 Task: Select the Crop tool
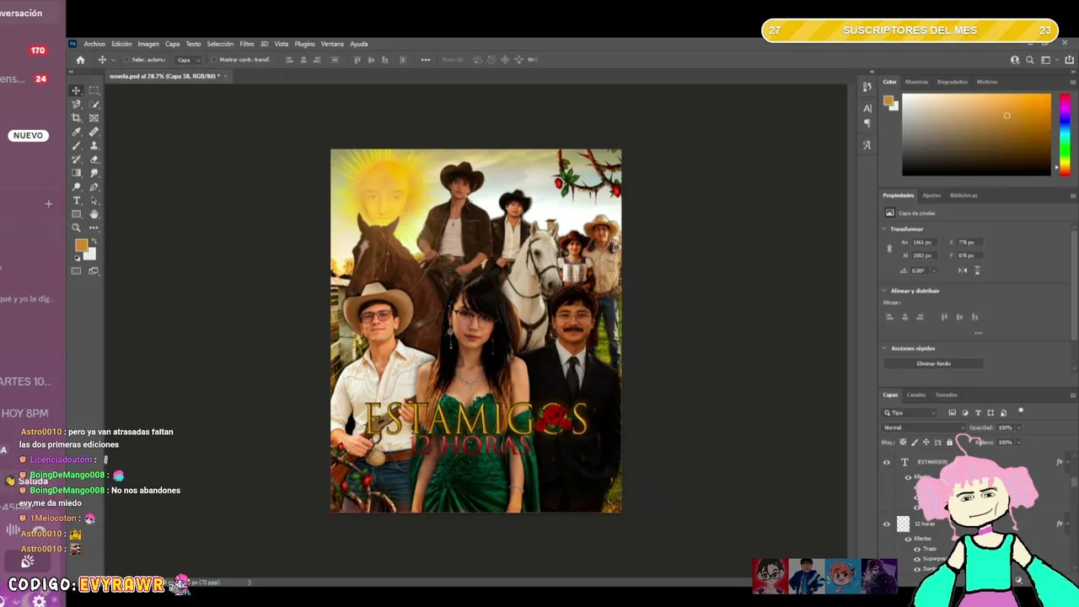coord(76,118)
